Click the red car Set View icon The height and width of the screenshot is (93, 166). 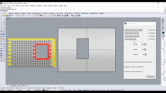pyautogui.click(x=43, y=16)
